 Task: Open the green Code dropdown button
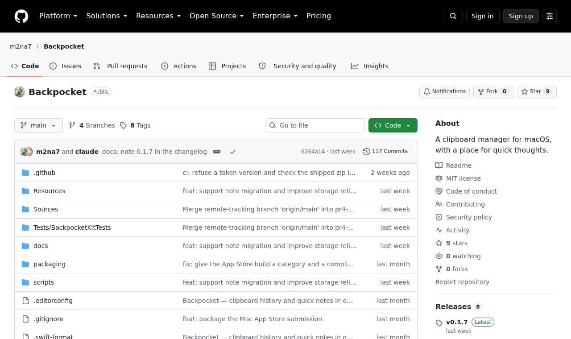pos(393,125)
